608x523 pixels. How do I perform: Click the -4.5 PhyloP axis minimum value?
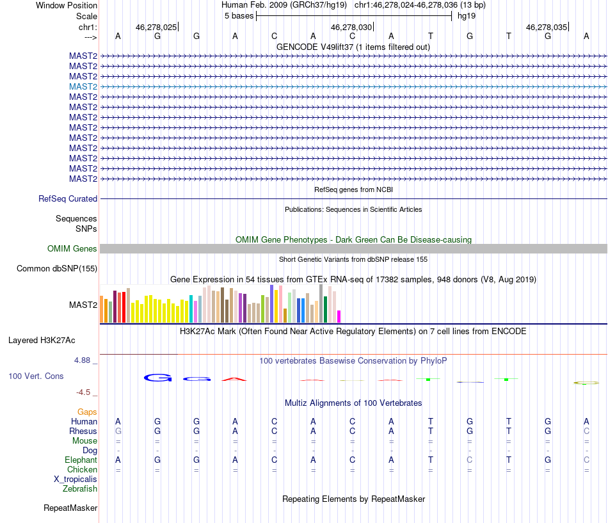83,392
